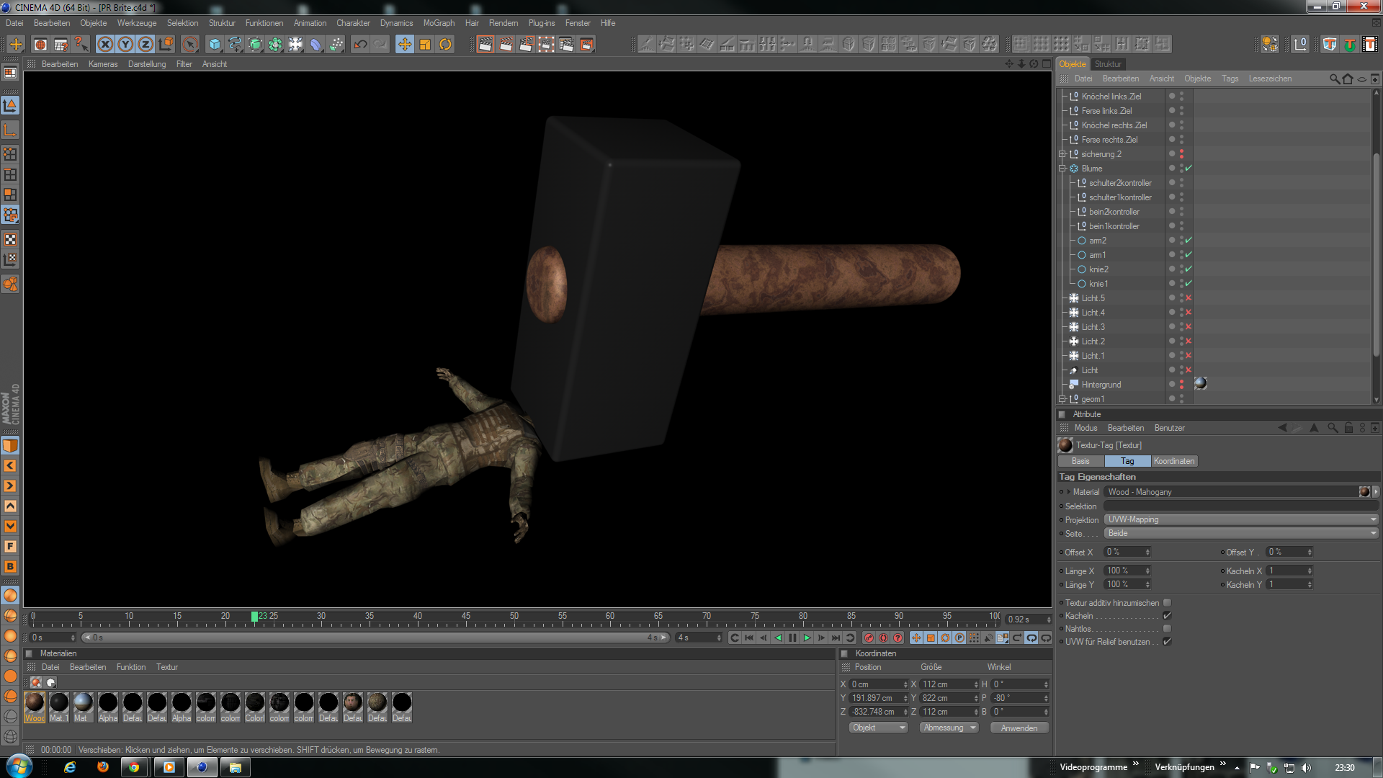Select the Scale tool in top toolbar
The width and height of the screenshot is (1383, 778).
pos(425,45)
